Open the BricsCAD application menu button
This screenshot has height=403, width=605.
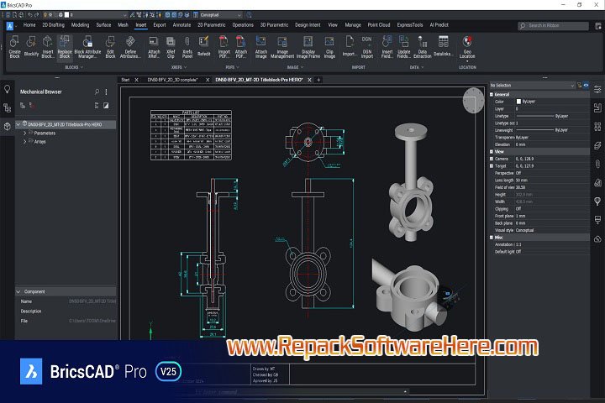click(9, 26)
